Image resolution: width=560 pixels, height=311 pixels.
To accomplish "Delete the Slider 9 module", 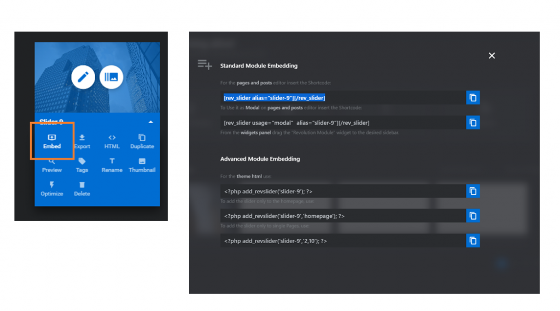I will [x=82, y=189].
